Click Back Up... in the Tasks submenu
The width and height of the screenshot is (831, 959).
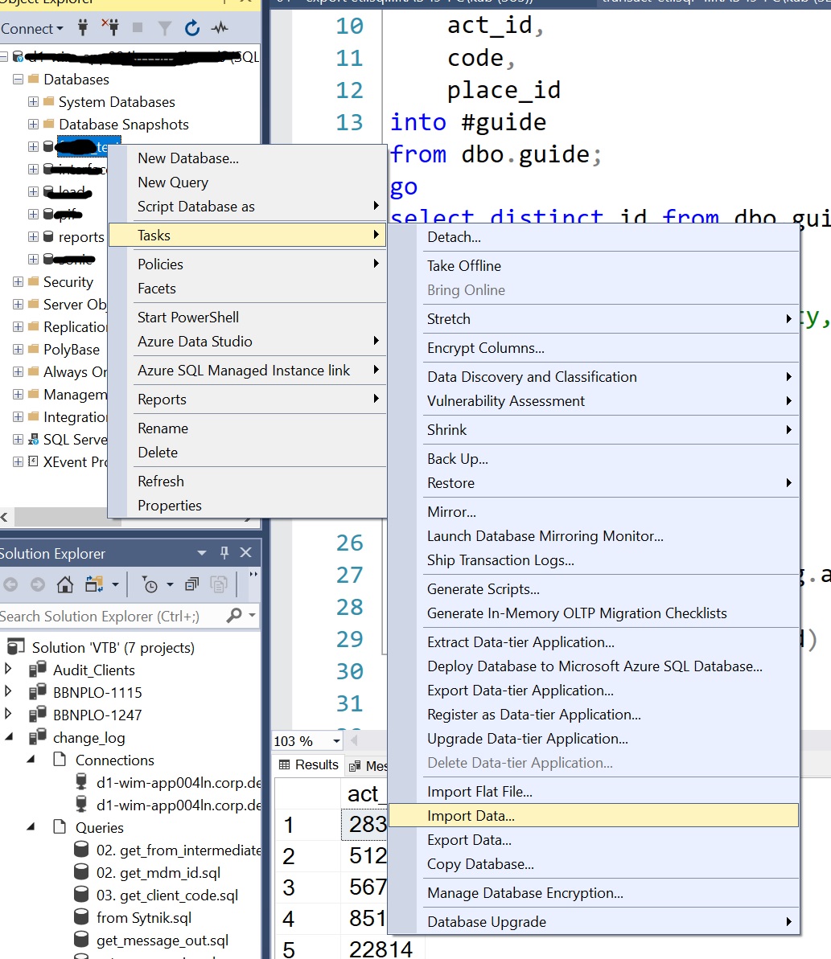(457, 459)
